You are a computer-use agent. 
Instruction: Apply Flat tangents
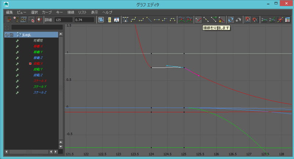(157, 20)
